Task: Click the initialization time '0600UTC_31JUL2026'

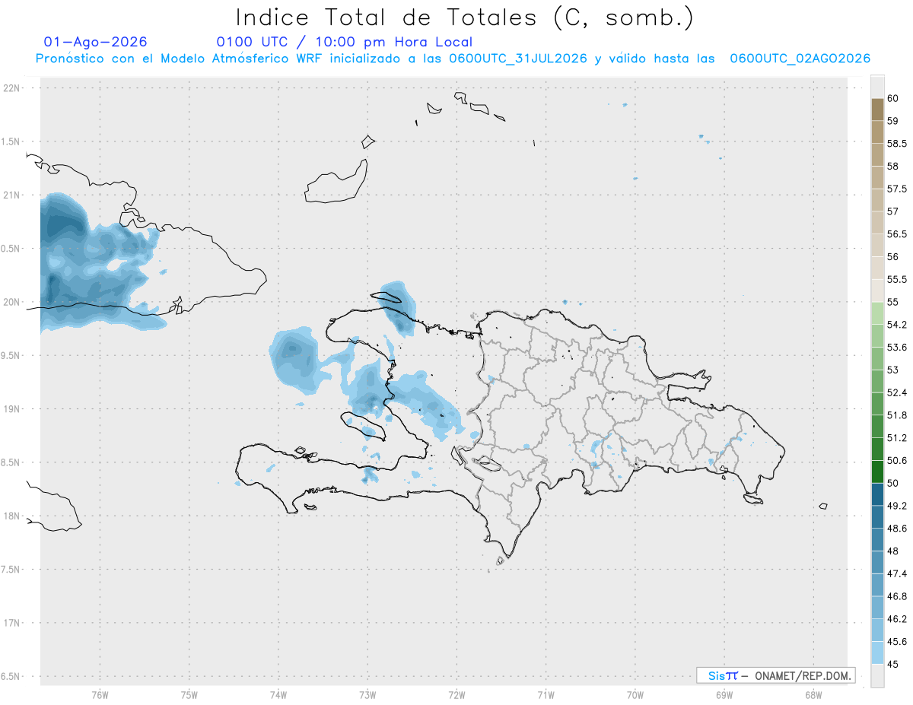Action: 518,59
